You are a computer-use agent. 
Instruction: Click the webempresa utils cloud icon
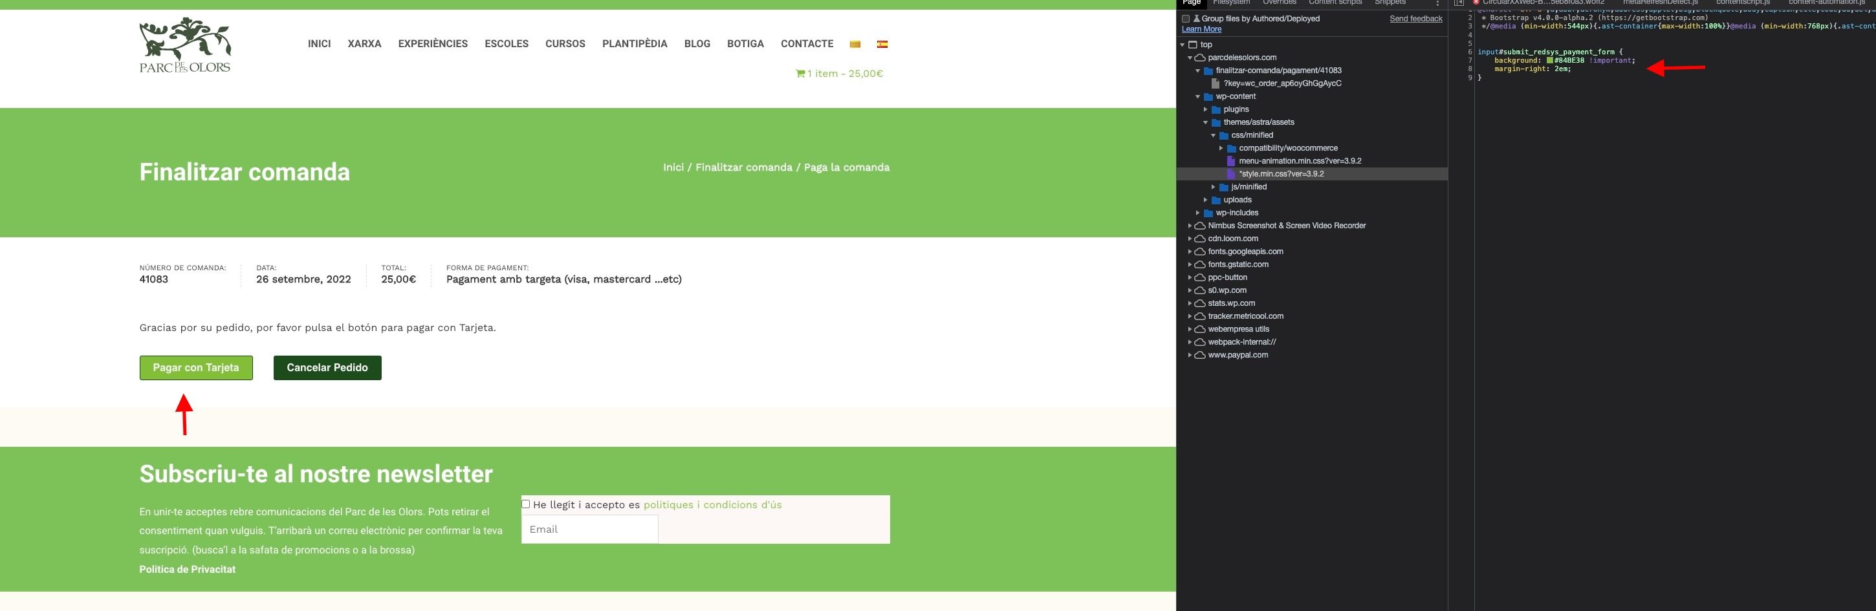(1200, 329)
